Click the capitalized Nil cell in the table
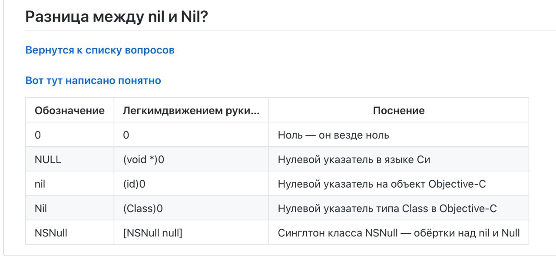 point(69,208)
